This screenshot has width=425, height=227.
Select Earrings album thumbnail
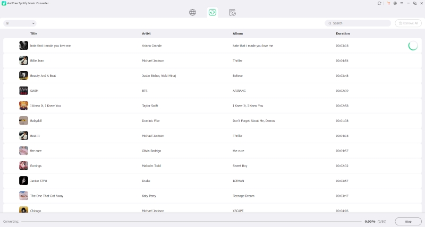23,165
